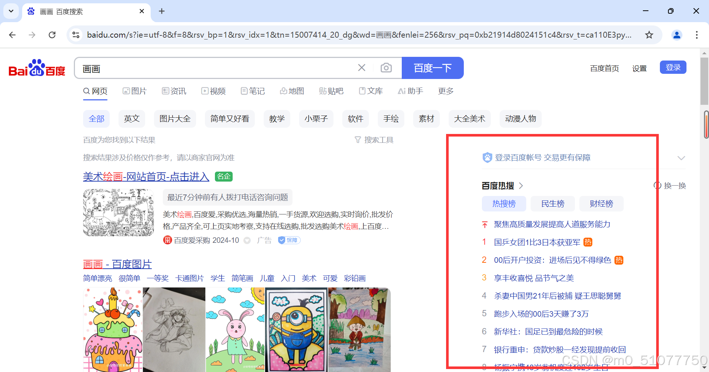Open camera image search icon
Image resolution: width=709 pixels, height=372 pixels.
pos(386,68)
